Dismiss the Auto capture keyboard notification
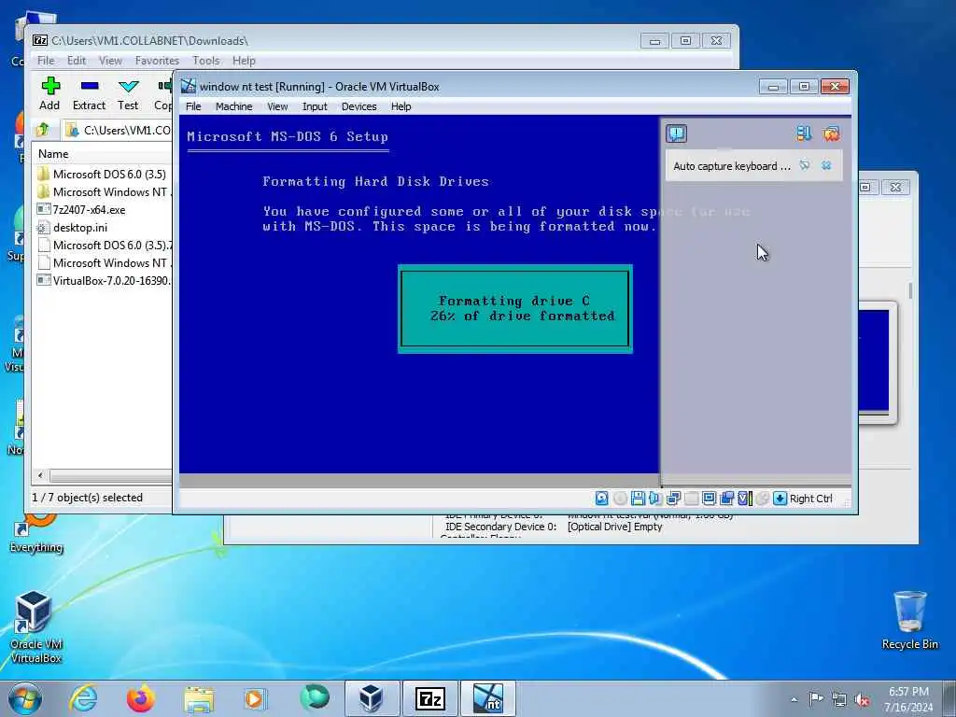The image size is (956, 717). [x=826, y=165]
